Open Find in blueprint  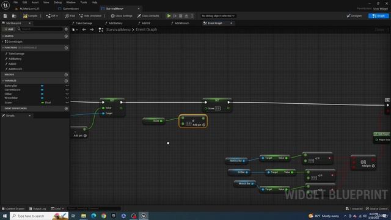(70, 16)
